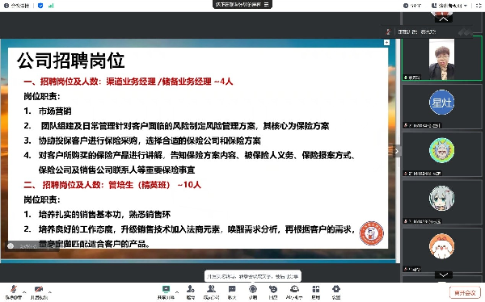The image size is (485, 302).
Task: Select the 星灶 participant tile
Action: pos(441,106)
